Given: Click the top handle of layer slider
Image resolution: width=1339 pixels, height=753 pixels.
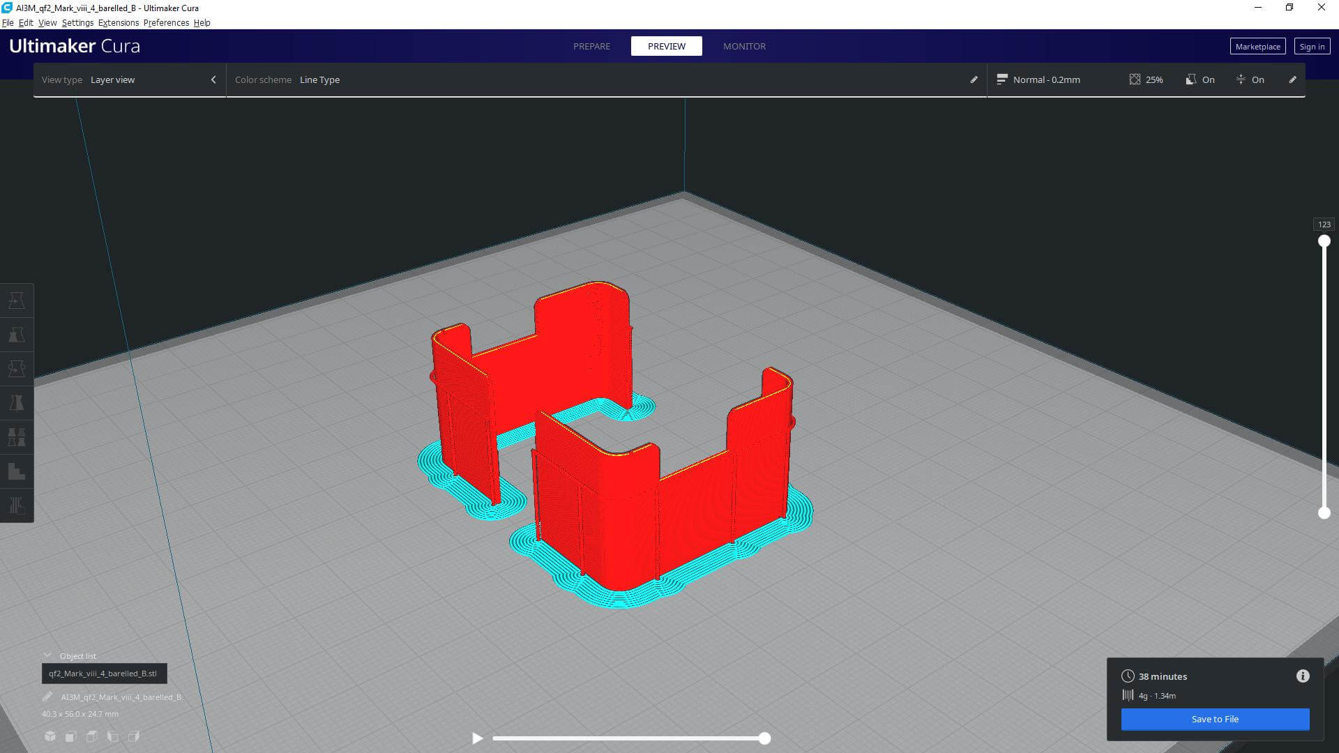Looking at the screenshot, I should (x=1324, y=241).
